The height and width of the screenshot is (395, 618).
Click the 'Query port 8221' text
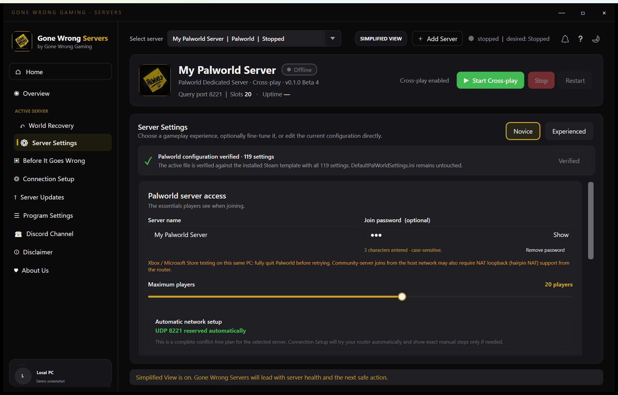200,94
